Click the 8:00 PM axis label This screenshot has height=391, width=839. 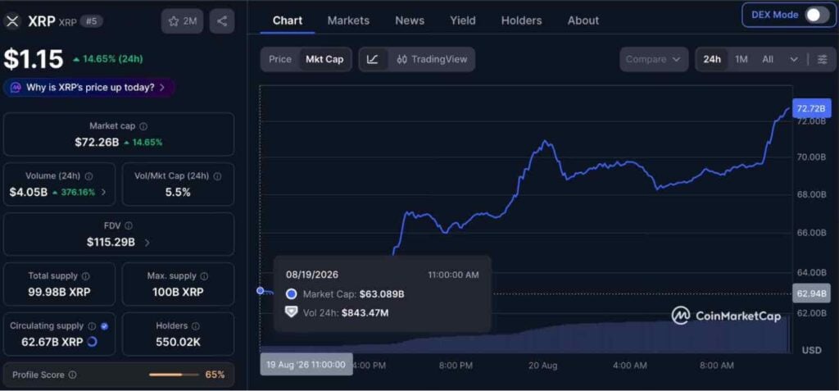(x=456, y=366)
